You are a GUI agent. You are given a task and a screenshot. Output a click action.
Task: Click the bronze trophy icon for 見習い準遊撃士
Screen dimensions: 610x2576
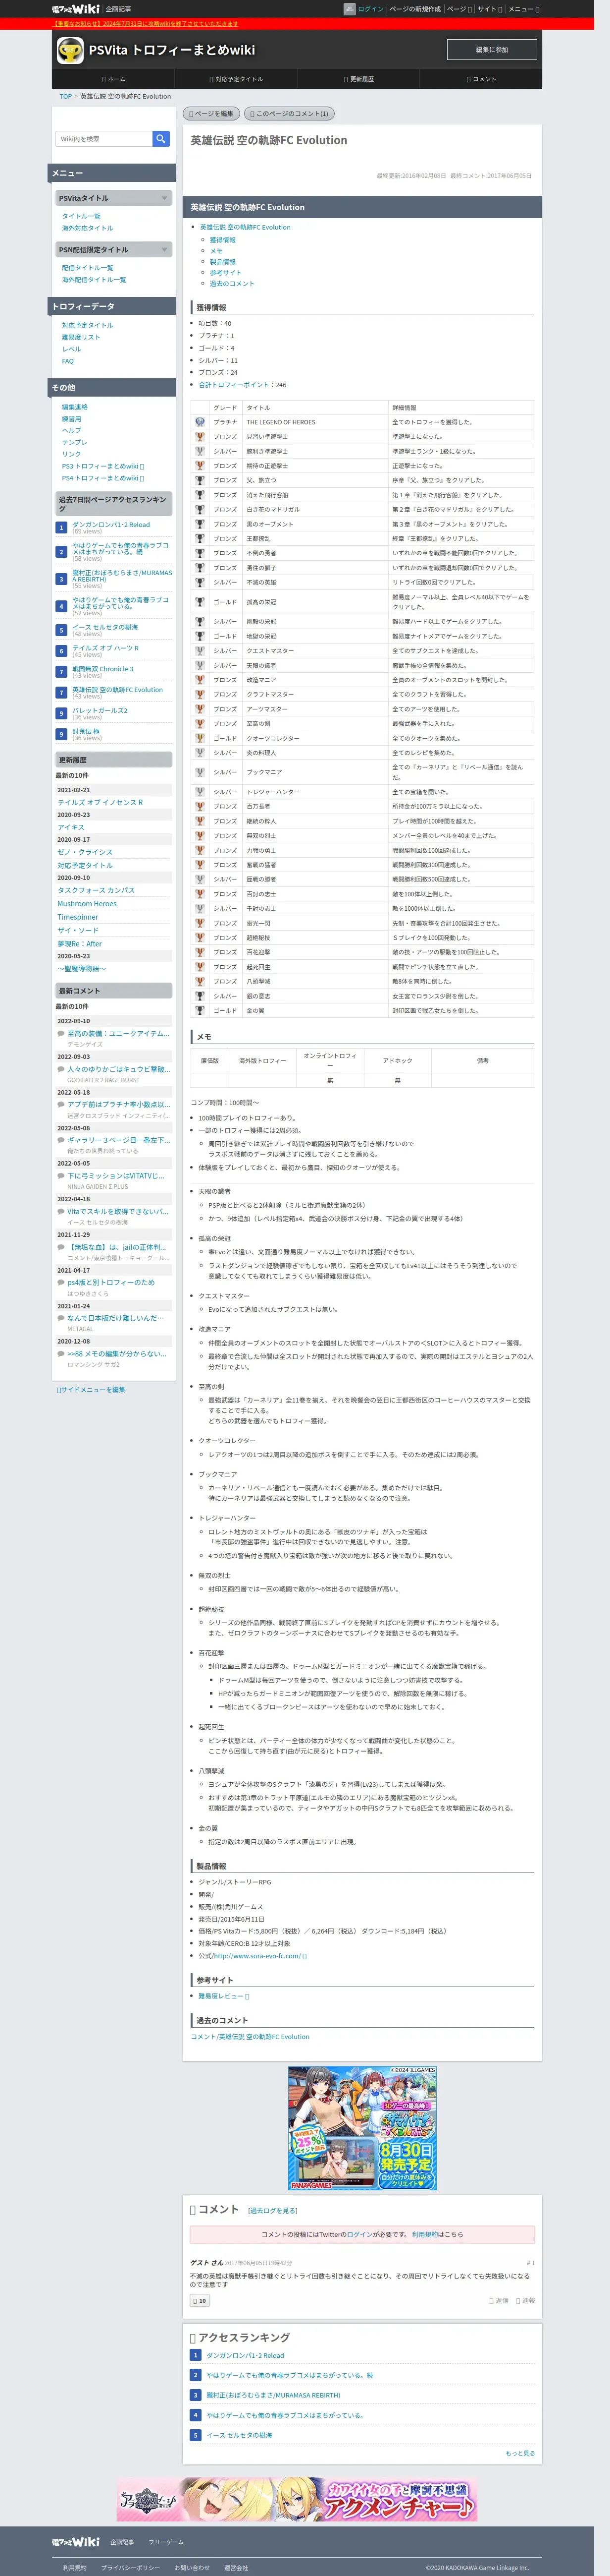[x=200, y=436]
